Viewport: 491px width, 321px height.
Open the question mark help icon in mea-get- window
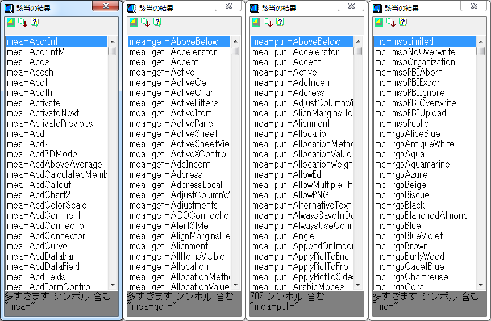[157, 22]
